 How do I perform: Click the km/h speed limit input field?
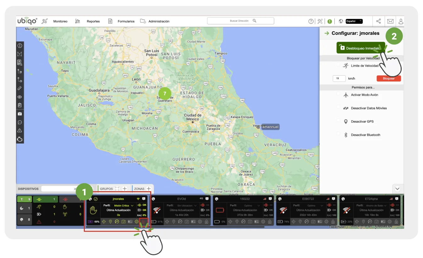pos(339,78)
